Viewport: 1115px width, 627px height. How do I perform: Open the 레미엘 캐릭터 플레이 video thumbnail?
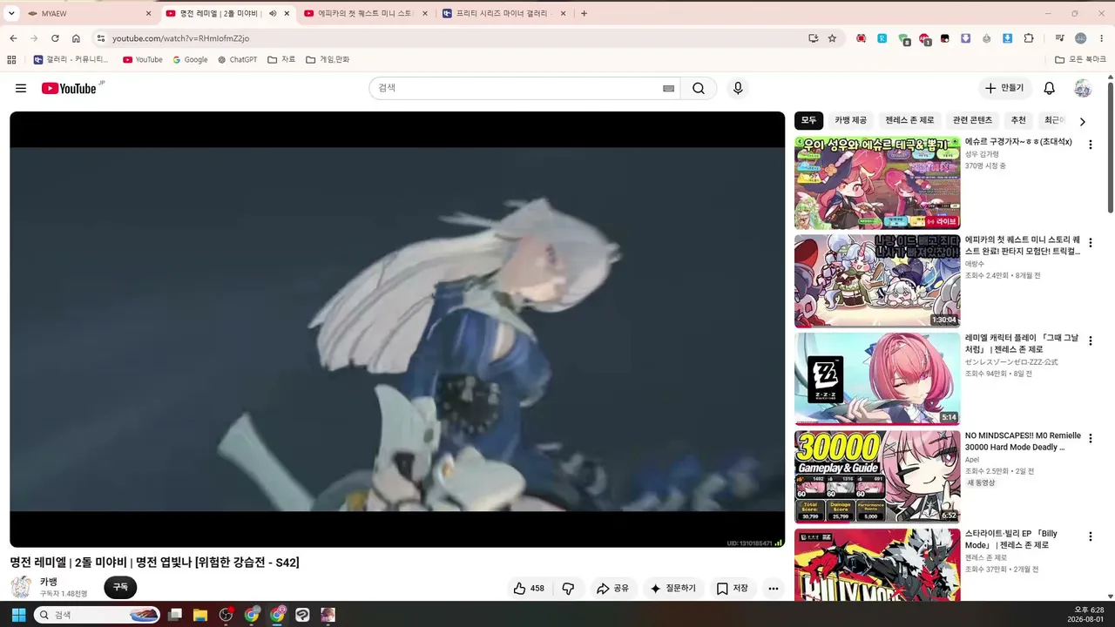[877, 379]
